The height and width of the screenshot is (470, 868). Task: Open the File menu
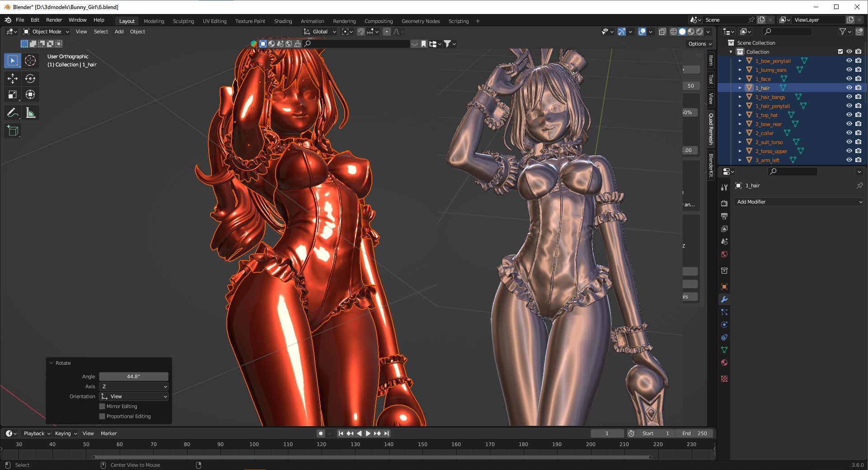(20, 20)
